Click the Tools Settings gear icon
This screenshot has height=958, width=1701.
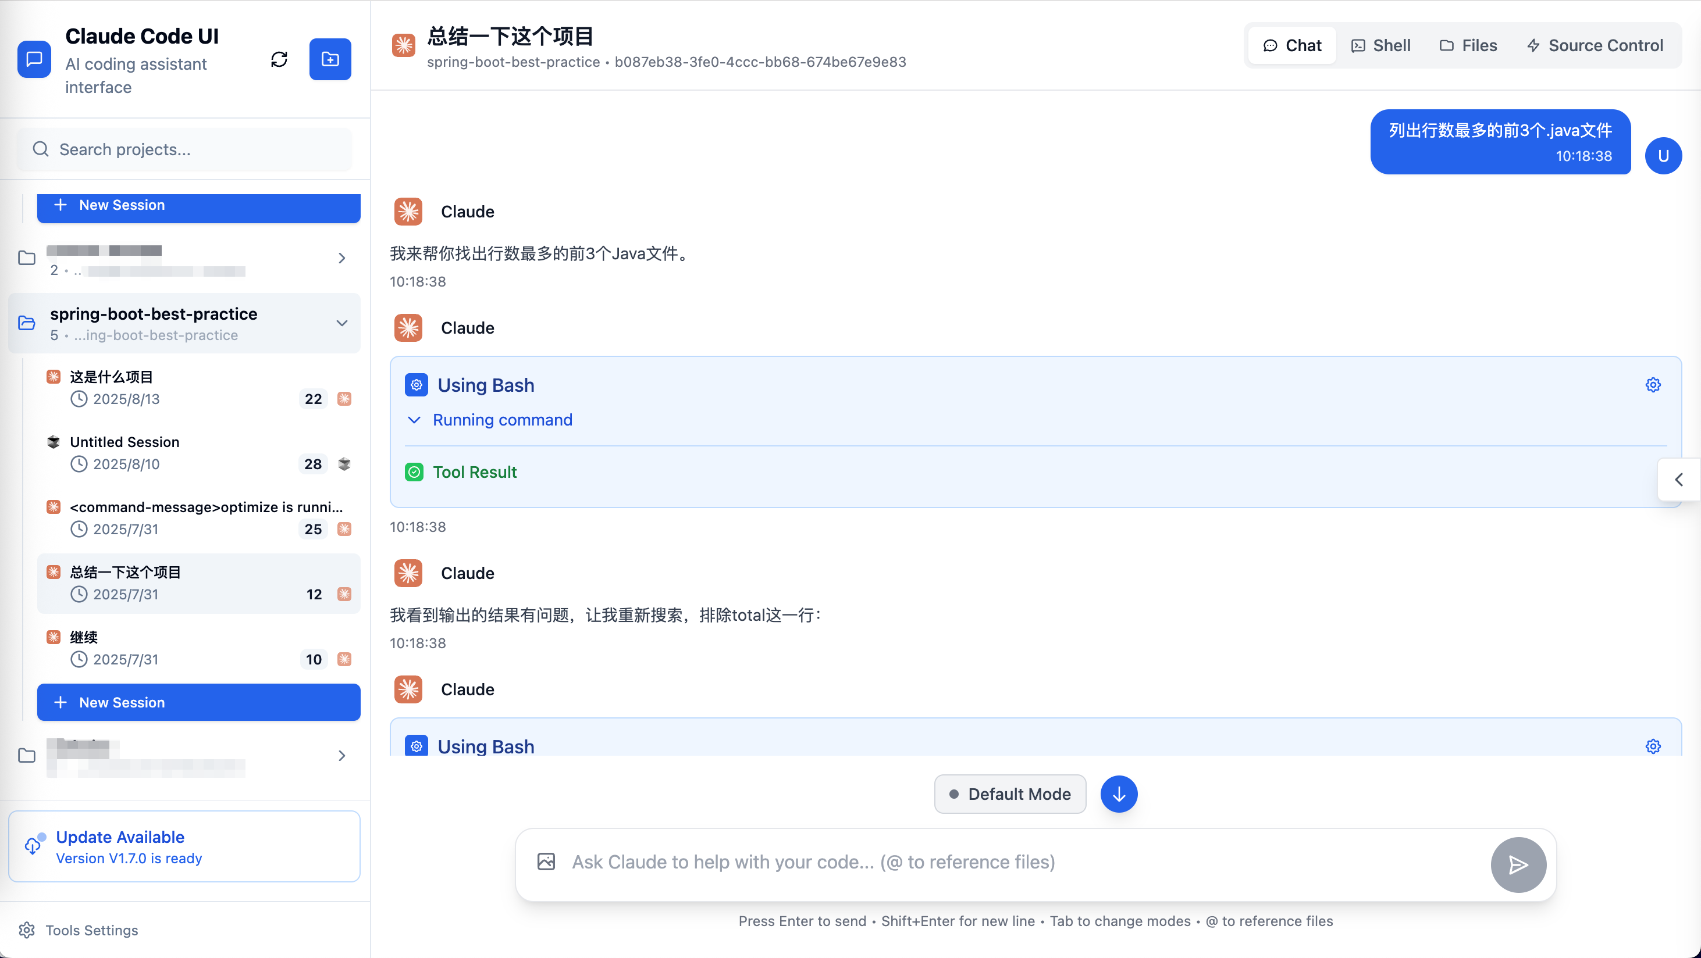[x=26, y=930]
